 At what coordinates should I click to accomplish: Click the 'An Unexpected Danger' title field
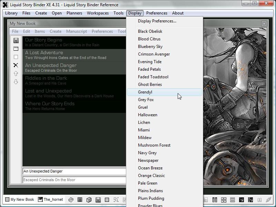74,171
